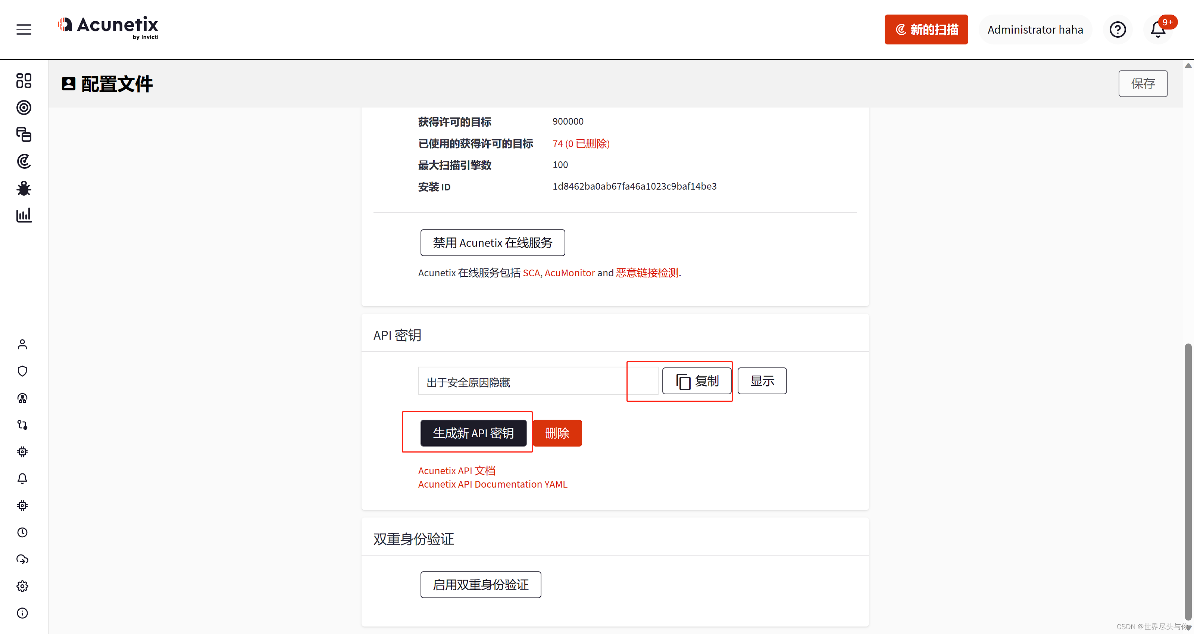The image size is (1194, 634).
Task: Generate a new API key
Action: pyautogui.click(x=473, y=433)
